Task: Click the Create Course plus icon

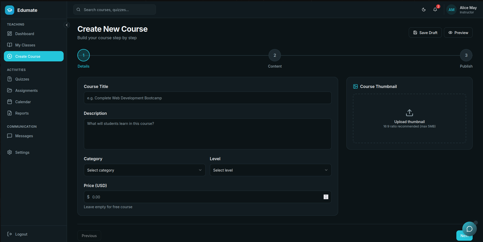Action: [x=10, y=56]
